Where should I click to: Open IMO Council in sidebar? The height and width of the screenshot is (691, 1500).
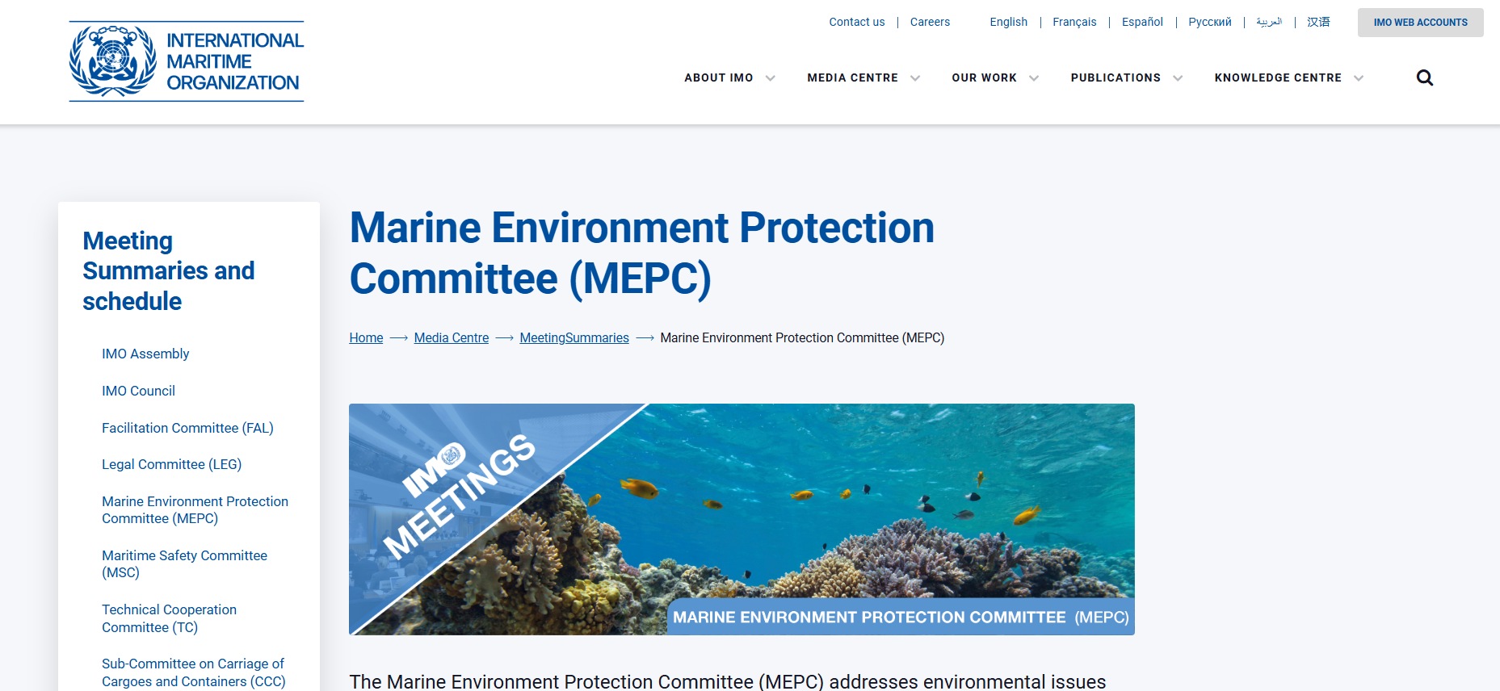point(138,391)
